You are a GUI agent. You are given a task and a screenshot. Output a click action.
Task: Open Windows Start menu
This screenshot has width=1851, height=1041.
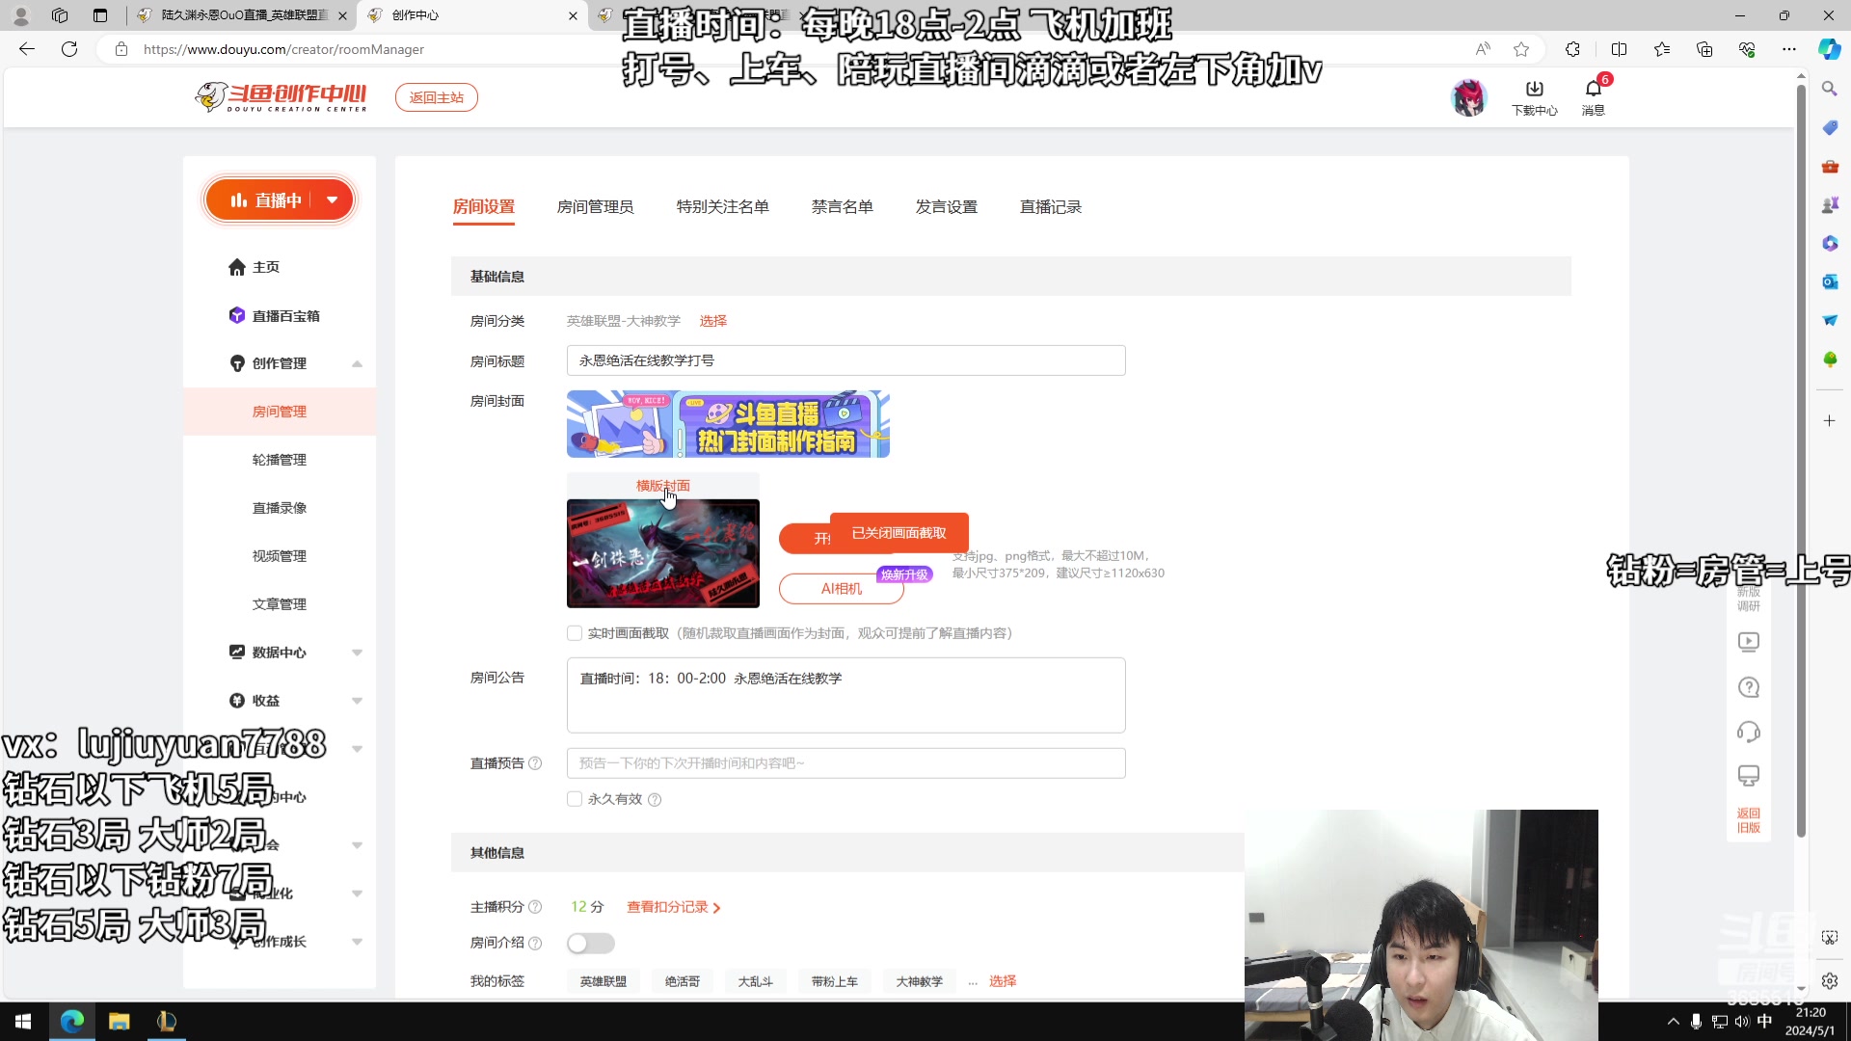coord(23,1021)
